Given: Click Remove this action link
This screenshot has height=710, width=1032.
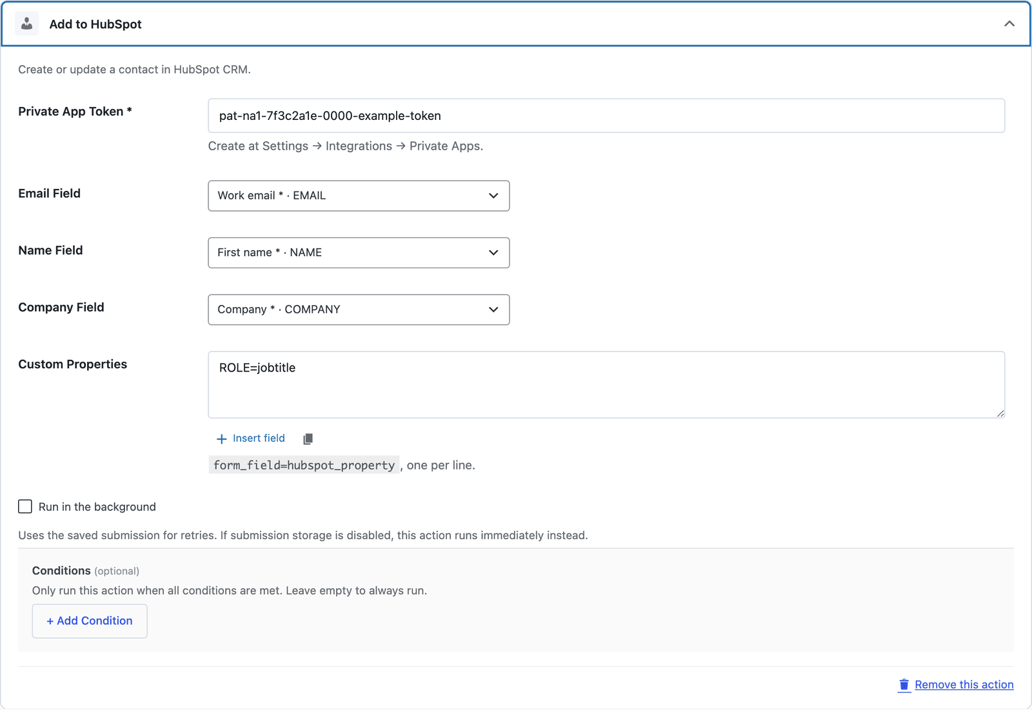Looking at the screenshot, I should point(964,685).
